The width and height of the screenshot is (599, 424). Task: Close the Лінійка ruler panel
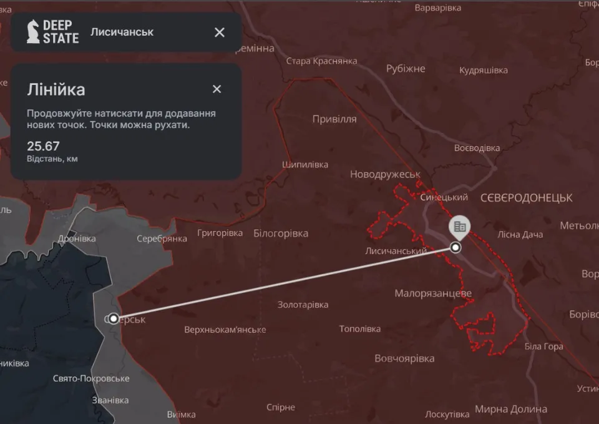point(217,89)
